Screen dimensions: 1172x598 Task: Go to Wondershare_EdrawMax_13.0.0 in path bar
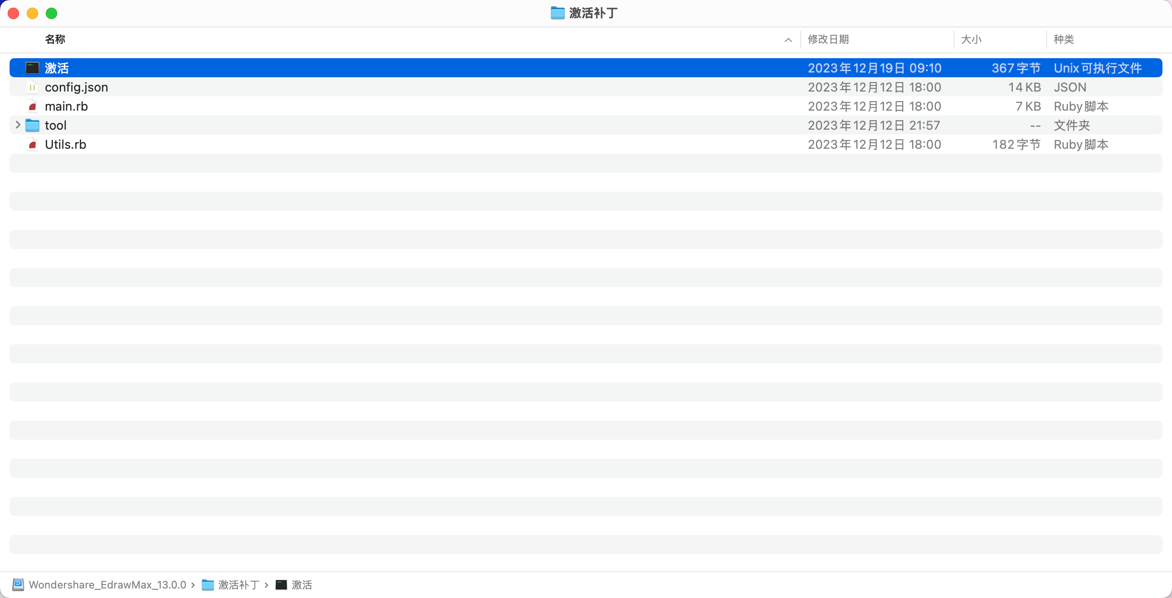click(x=107, y=585)
